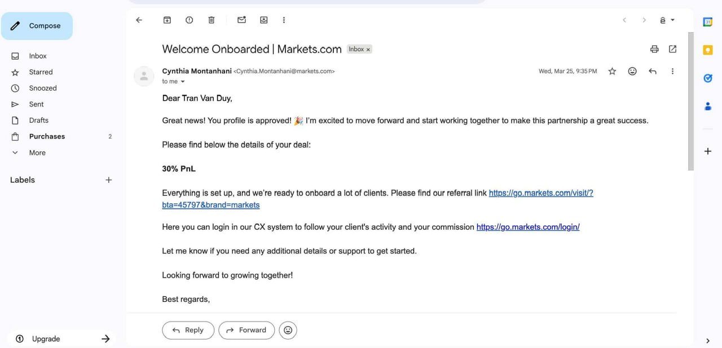Remove the Inbox label from the email
Viewport: 722px width, 348px height.
[368, 50]
